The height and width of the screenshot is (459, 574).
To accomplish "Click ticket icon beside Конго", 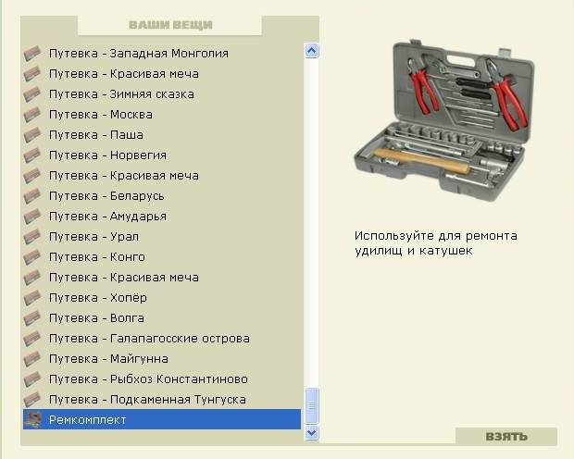I will click(x=31, y=257).
